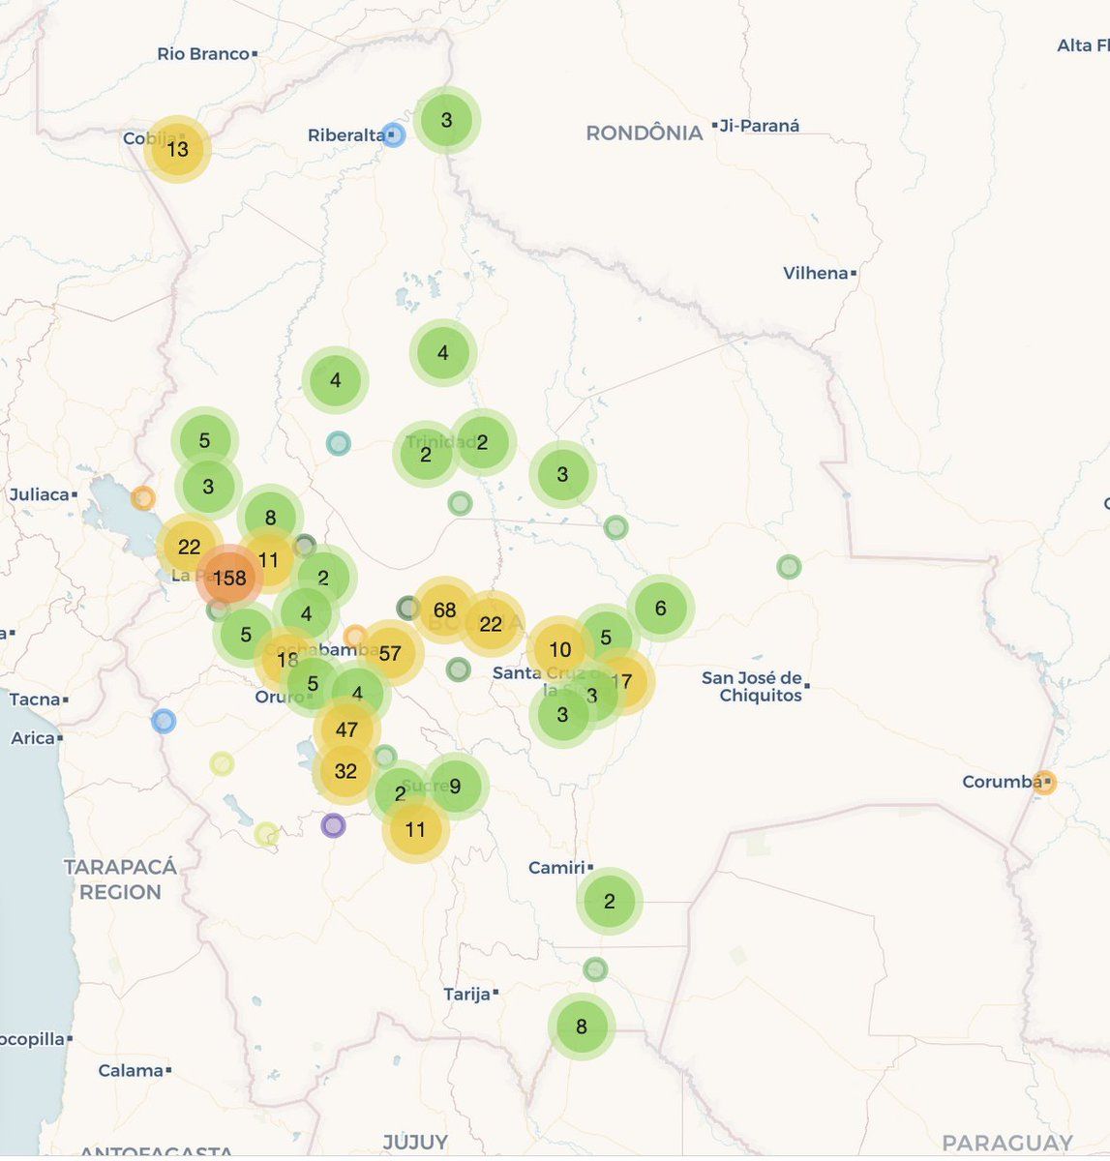This screenshot has height=1161, width=1110.
Task: Click the blue marker east of Arica
Action: (x=164, y=721)
